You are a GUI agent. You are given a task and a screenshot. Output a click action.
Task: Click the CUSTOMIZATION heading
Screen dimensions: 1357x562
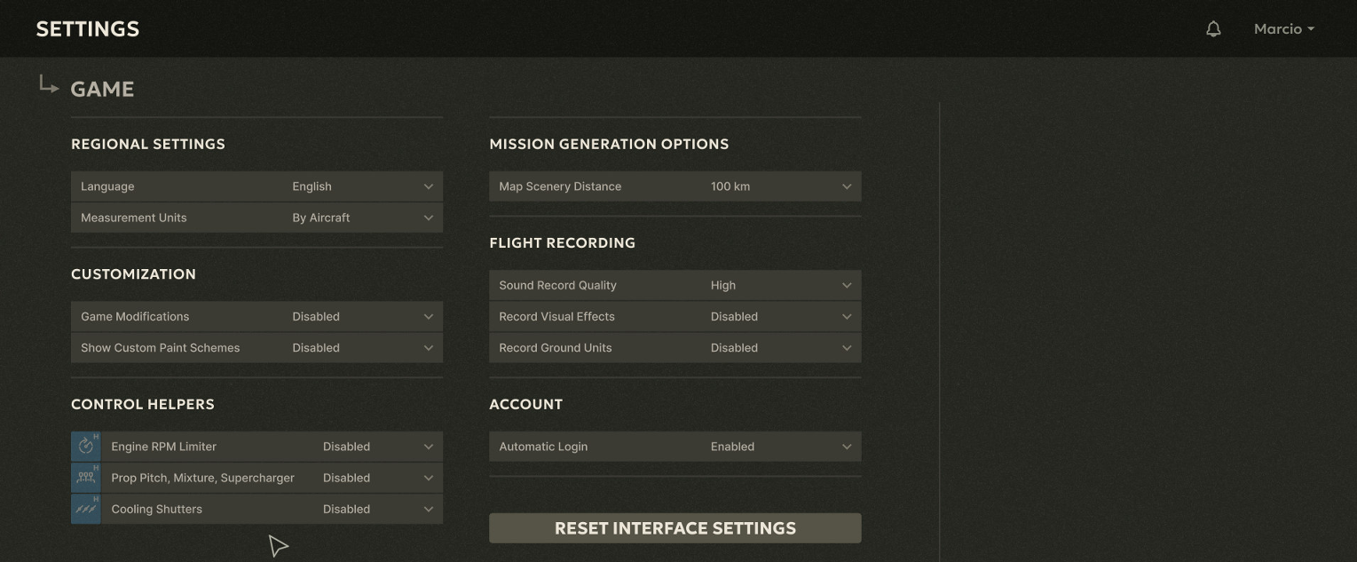[x=133, y=274]
